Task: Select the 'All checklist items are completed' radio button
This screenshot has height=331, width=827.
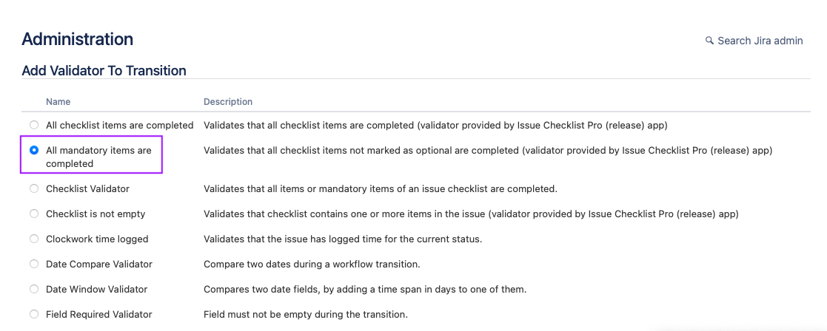Action: [34, 125]
